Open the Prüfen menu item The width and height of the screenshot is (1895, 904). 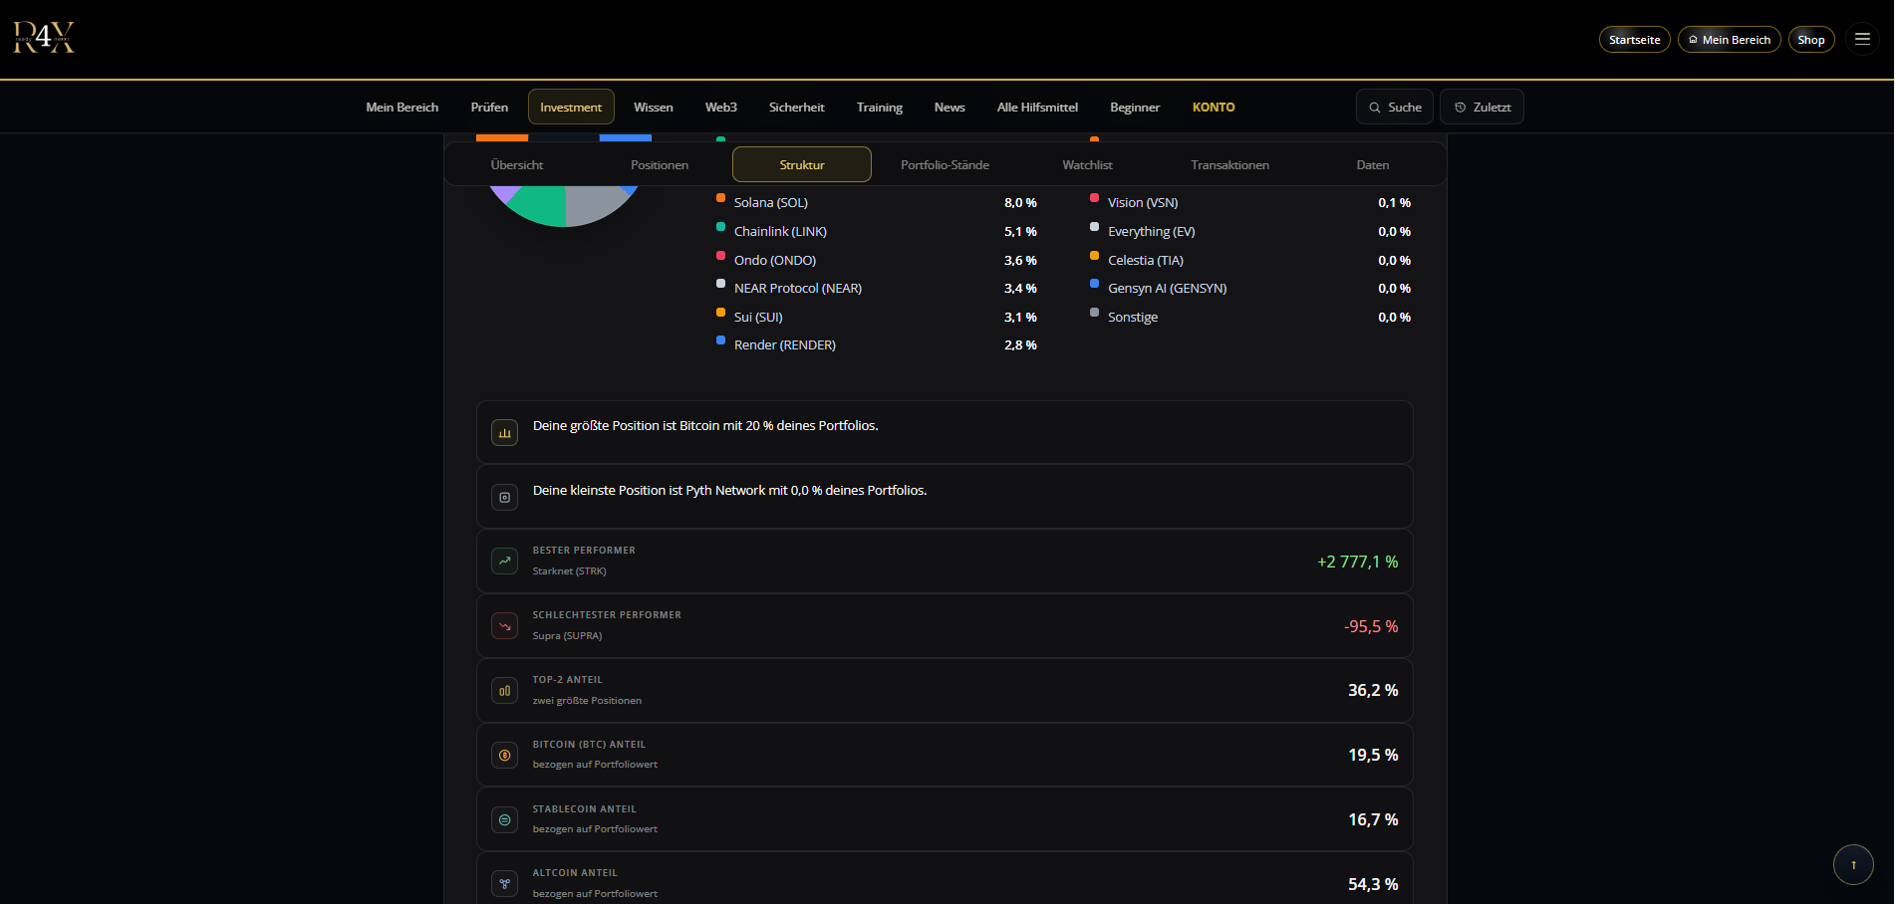pos(489,108)
